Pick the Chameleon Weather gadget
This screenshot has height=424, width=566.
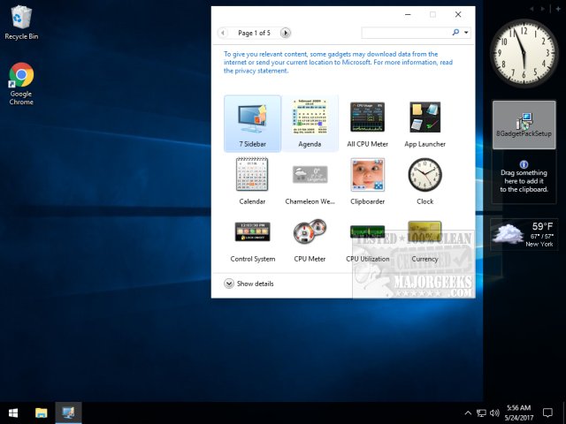coord(310,179)
